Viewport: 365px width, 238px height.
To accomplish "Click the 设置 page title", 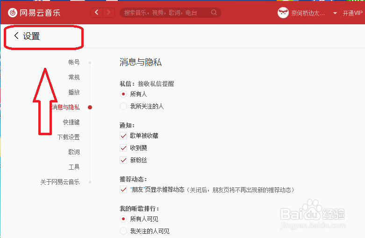I will [31, 36].
